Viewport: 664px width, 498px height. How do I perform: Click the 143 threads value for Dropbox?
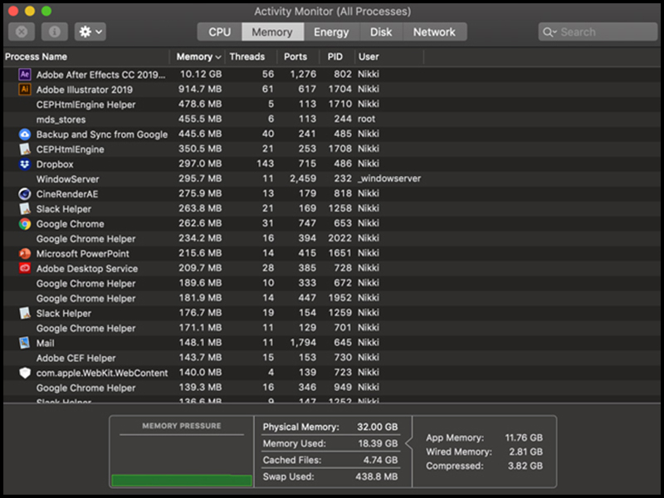coord(265,164)
